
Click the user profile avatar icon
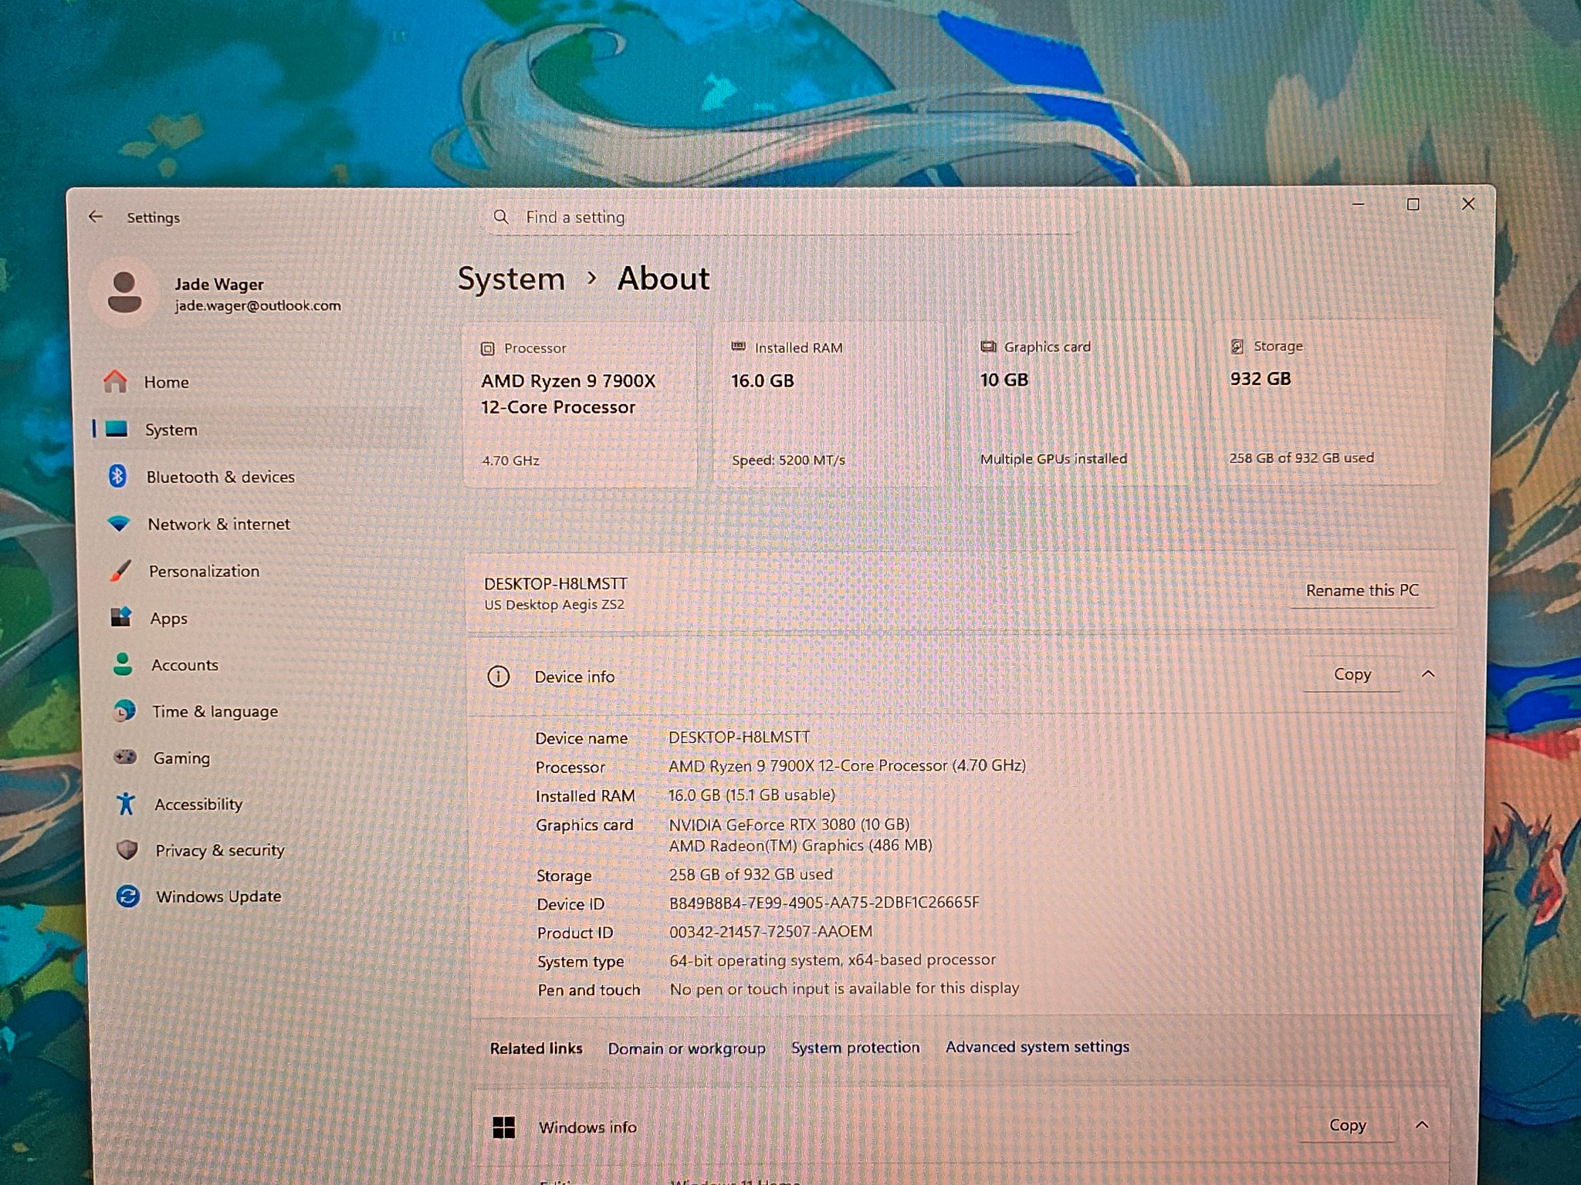[x=124, y=292]
